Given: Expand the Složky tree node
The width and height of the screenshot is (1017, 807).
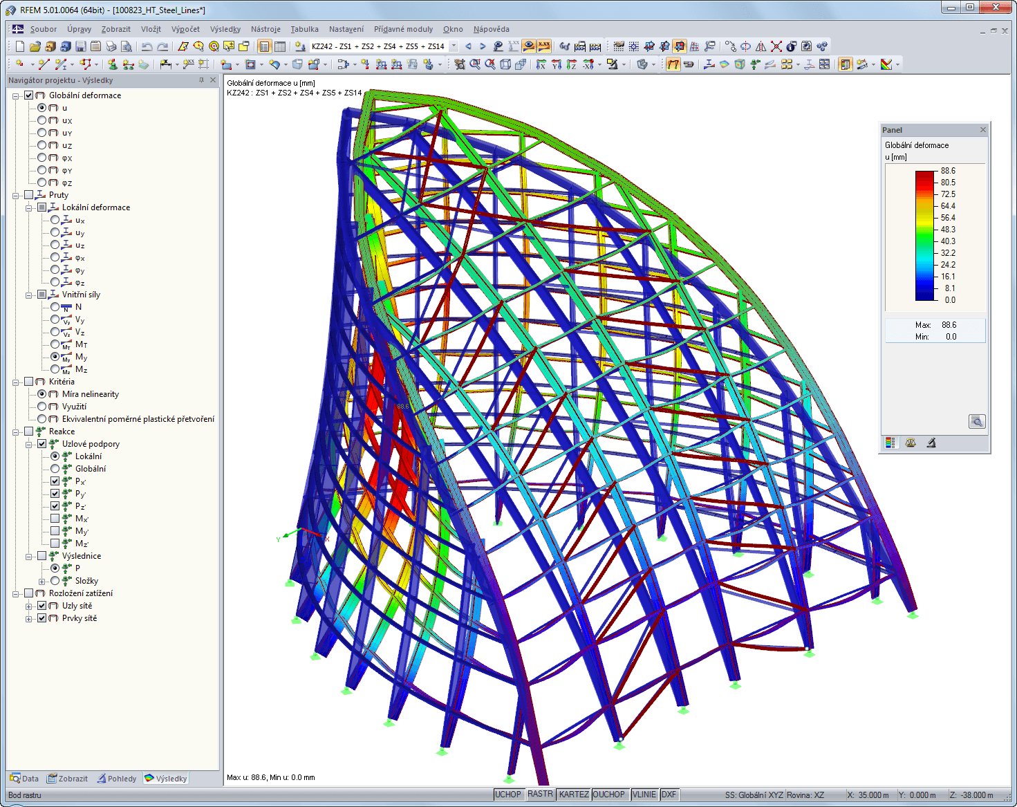Looking at the screenshot, I should coord(44,580).
